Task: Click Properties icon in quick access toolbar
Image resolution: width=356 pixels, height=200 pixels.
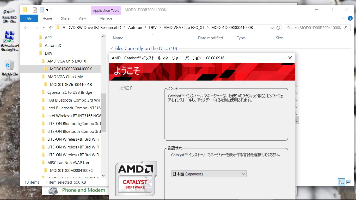Action: [x=35, y=10]
